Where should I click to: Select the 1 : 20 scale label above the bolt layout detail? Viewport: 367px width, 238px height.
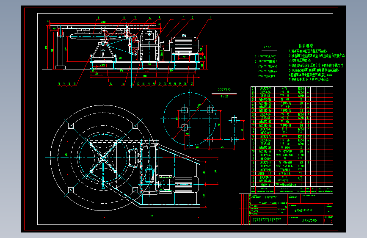(224, 96)
